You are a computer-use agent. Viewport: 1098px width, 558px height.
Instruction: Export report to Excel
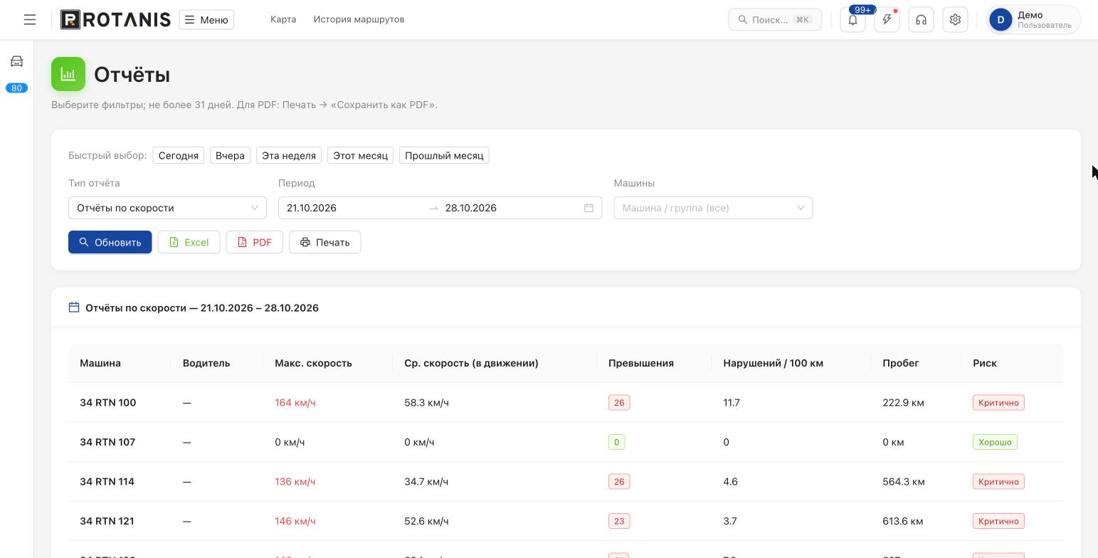189,242
